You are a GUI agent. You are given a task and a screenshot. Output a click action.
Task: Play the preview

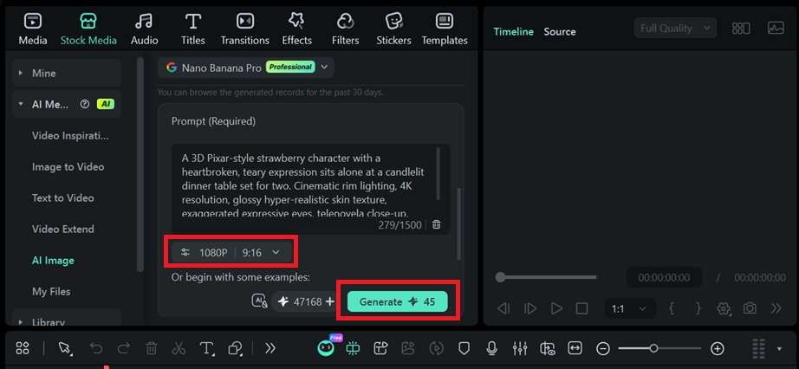point(556,308)
